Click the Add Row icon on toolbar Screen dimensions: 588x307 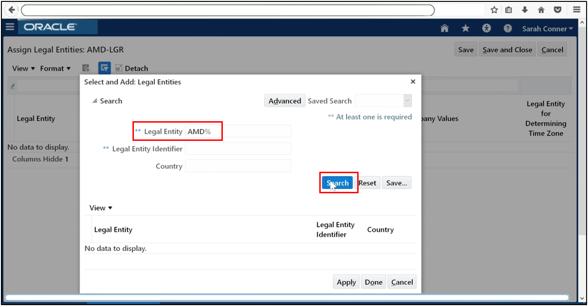pos(86,67)
